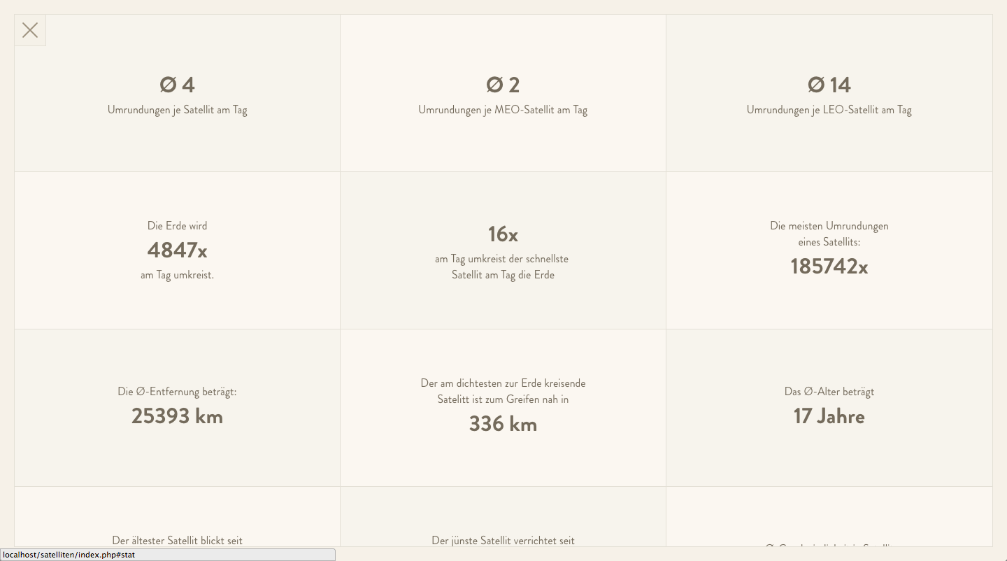Select "Der am dichtesten zur Erde kreisende" line
The height and width of the screenshot is (561, 1007).
click(x=503, y=383)
